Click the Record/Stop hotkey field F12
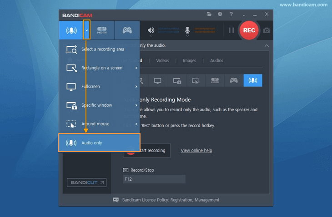This screenshot has height=217, width=332. click(154, 179)
